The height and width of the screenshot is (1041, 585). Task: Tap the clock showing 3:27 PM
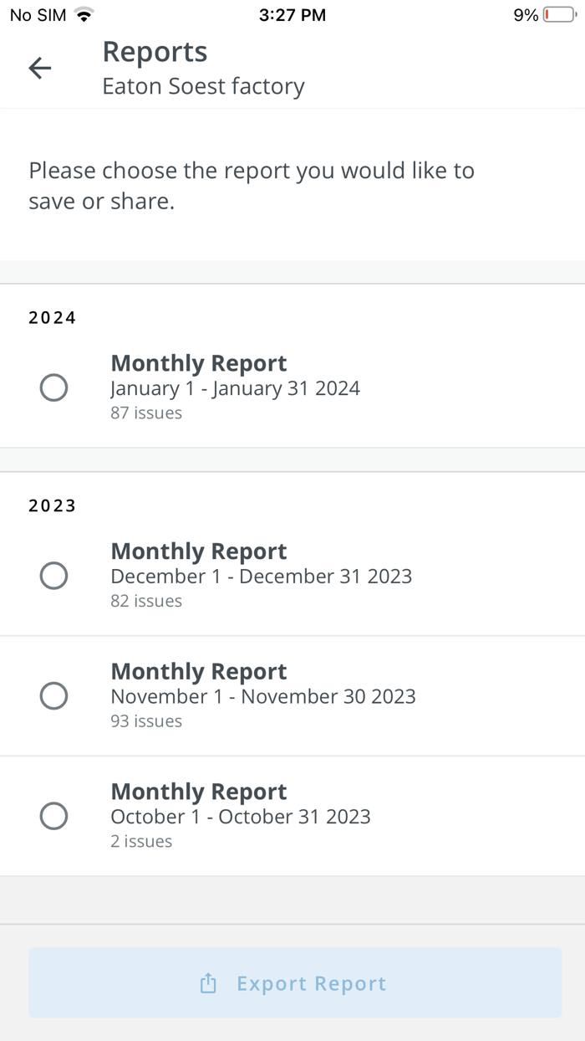tap(292, 14)
